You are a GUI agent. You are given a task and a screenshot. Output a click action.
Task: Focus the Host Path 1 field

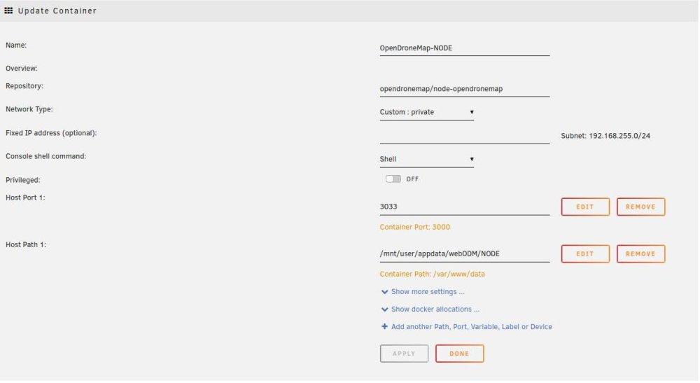[x=464, y=253]
